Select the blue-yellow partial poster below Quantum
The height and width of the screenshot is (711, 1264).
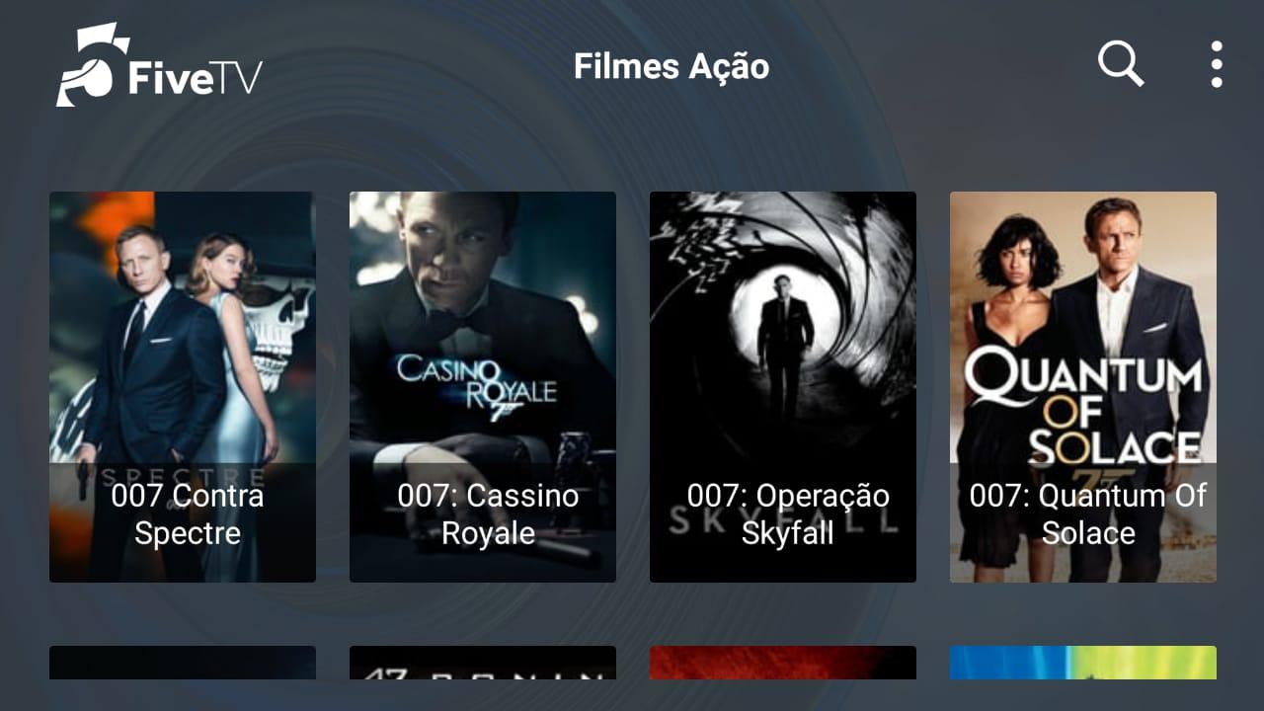pos(1083,663)
